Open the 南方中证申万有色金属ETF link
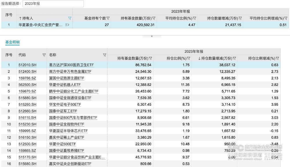The image size is (290, 167). (70, 72)
